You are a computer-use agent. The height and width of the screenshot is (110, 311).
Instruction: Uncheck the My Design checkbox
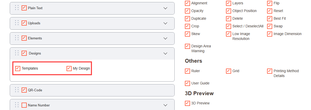click(69, 68)
